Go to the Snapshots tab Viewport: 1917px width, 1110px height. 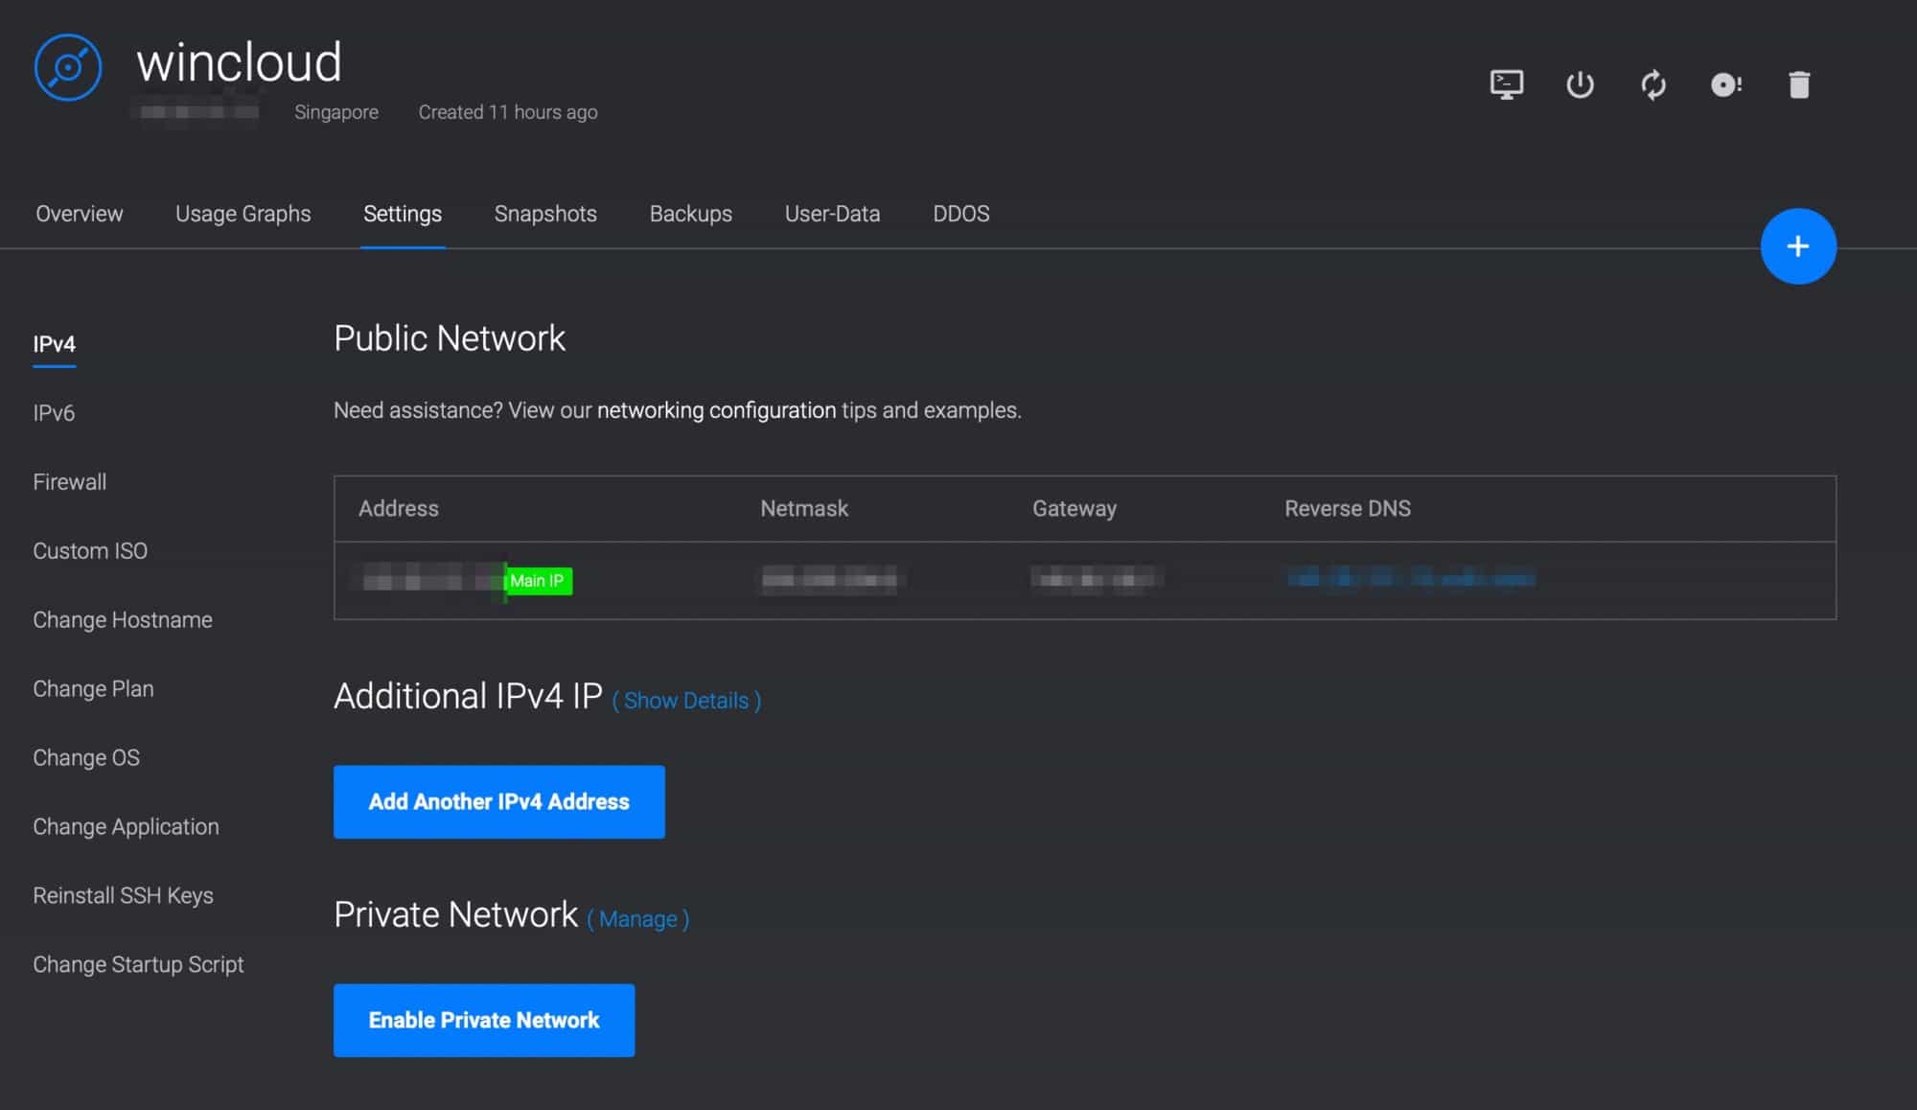pos(545,214)
